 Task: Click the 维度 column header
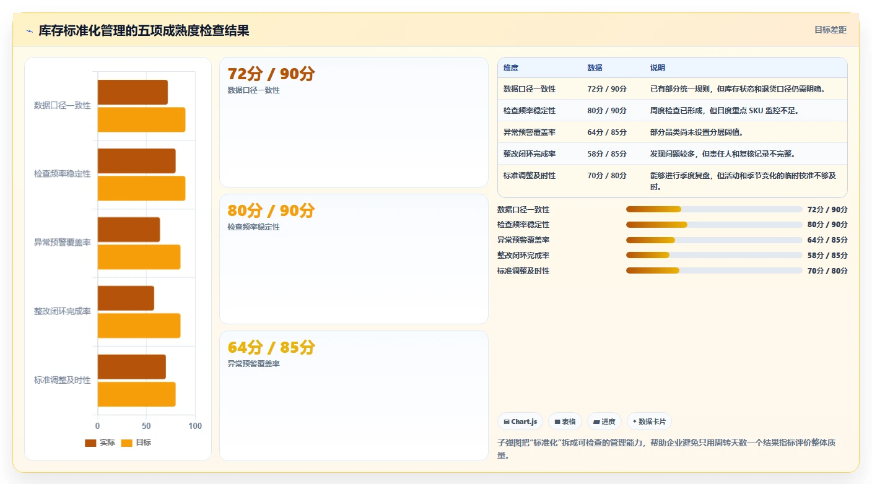[511, 67]
